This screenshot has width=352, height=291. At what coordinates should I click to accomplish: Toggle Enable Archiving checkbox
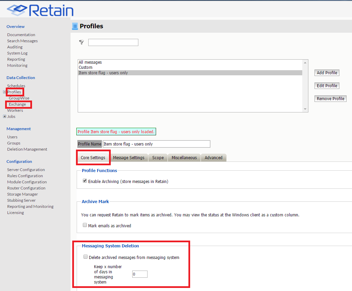point(85,181)
